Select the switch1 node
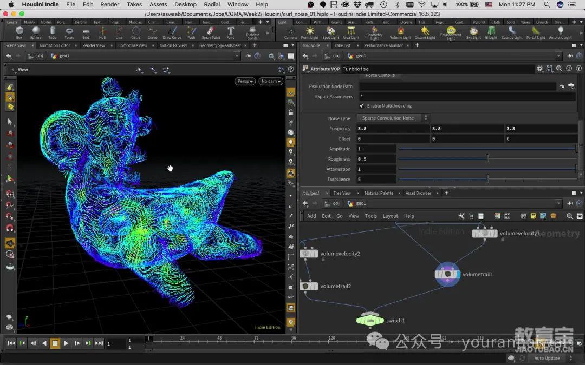 tap(370, 320)
